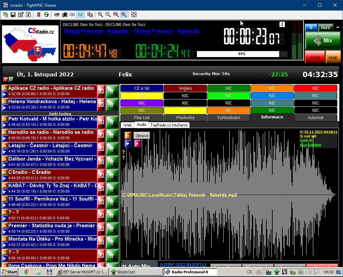Click blue heart icon in Audio panel
This screenshot has width=343, height=277.
pyautogui.click(x=128, y=143)
